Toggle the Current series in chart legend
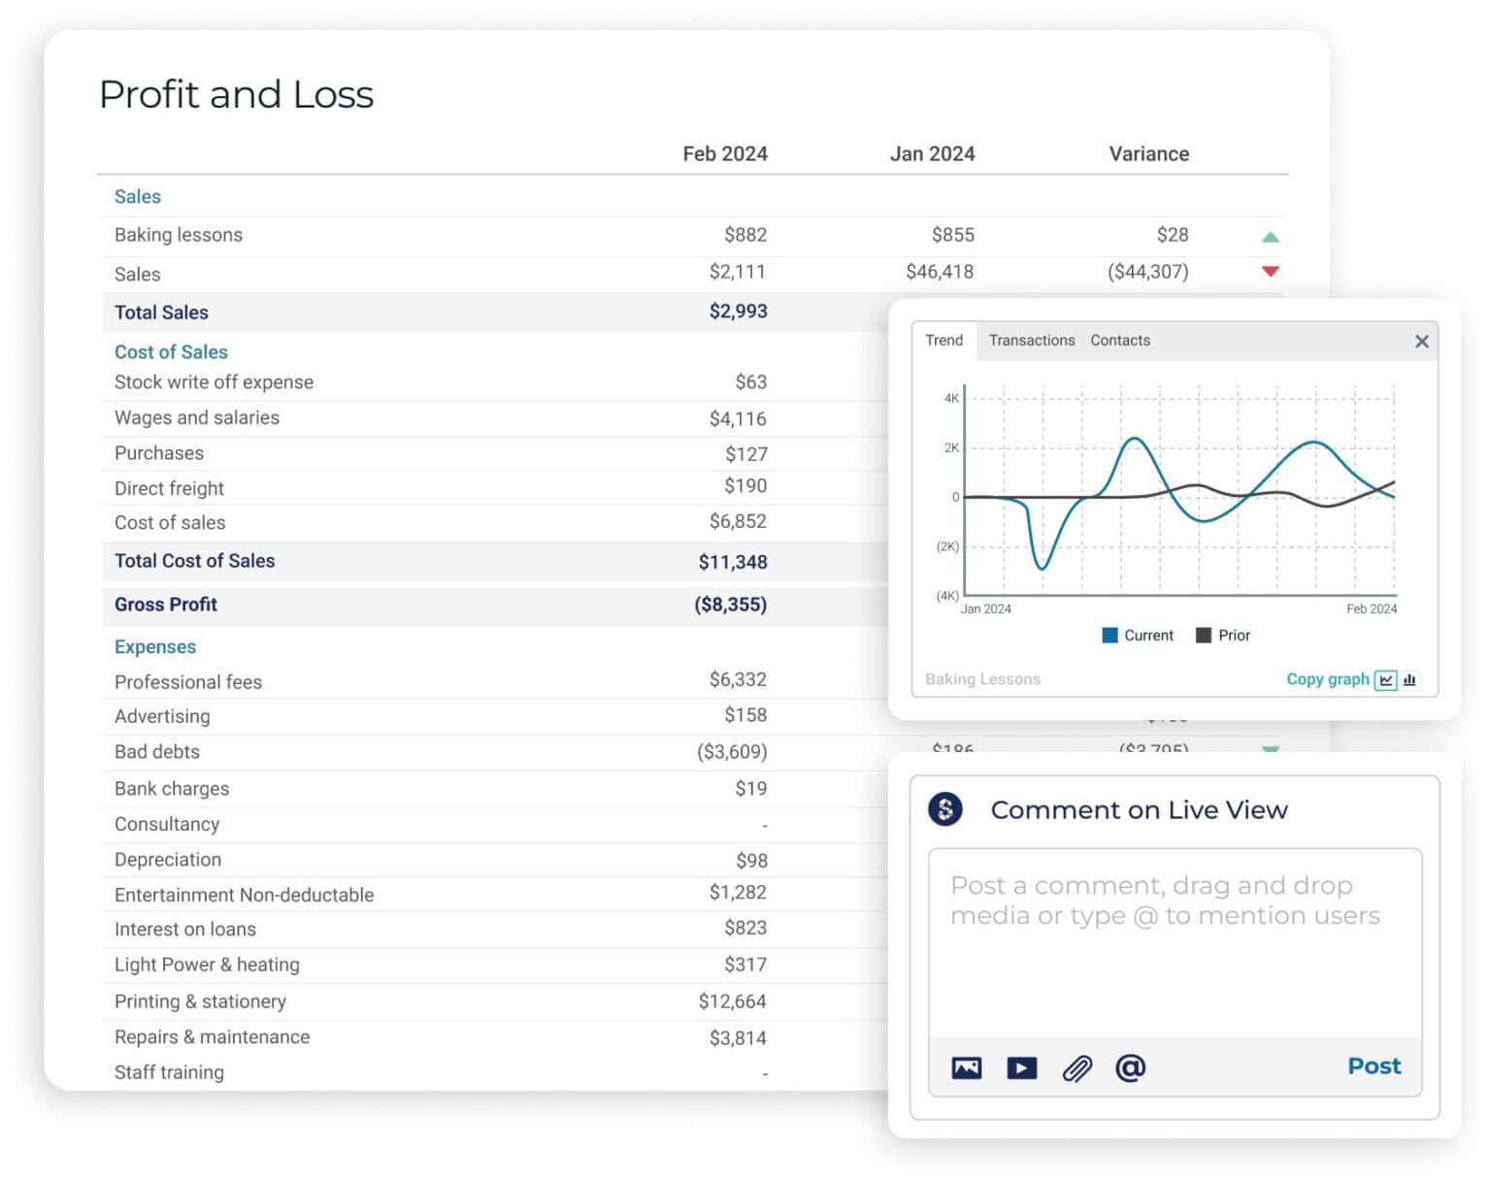Image resolution: width=1491 pixels, height=1181 pixels. pos(1137,635)
